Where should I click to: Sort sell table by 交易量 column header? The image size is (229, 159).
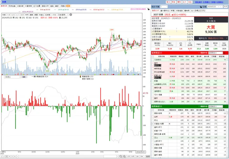214,110
